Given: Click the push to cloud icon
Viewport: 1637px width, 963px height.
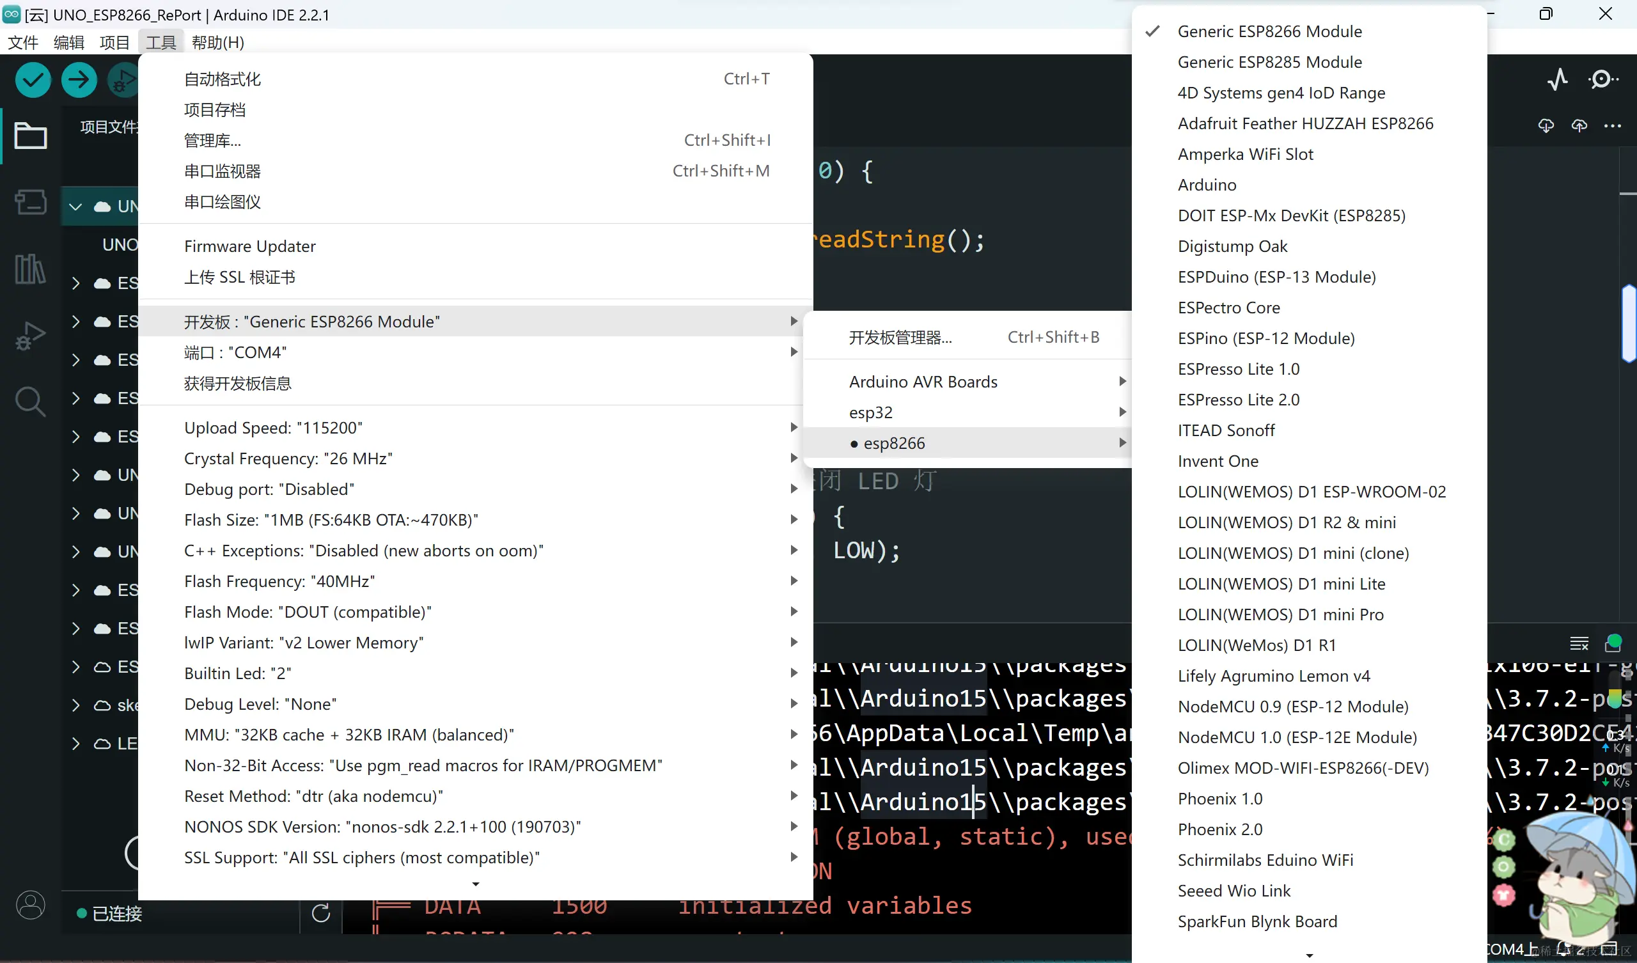Looking at the screenshot, I should coord(1579,125).
